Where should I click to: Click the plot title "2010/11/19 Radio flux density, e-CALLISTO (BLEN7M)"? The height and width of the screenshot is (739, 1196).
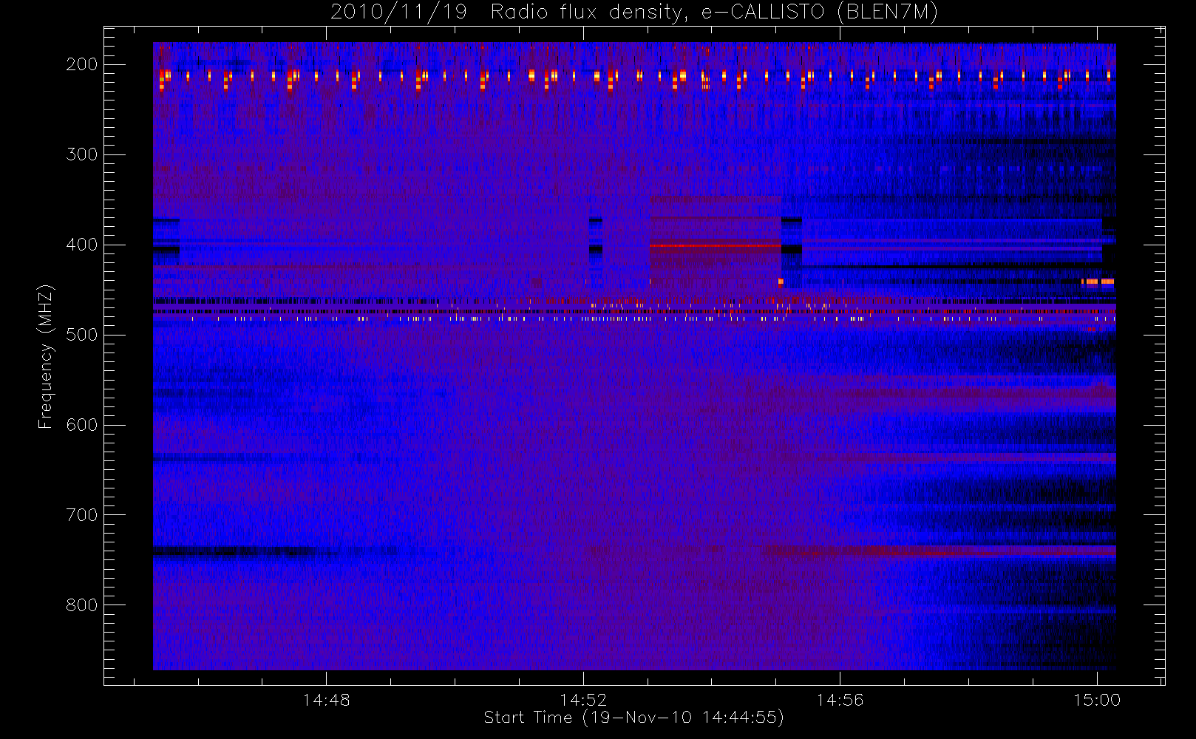pos(634,12)
